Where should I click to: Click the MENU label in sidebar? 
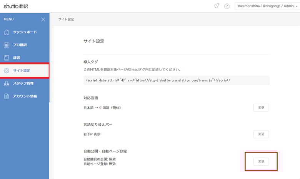point(8,19)
